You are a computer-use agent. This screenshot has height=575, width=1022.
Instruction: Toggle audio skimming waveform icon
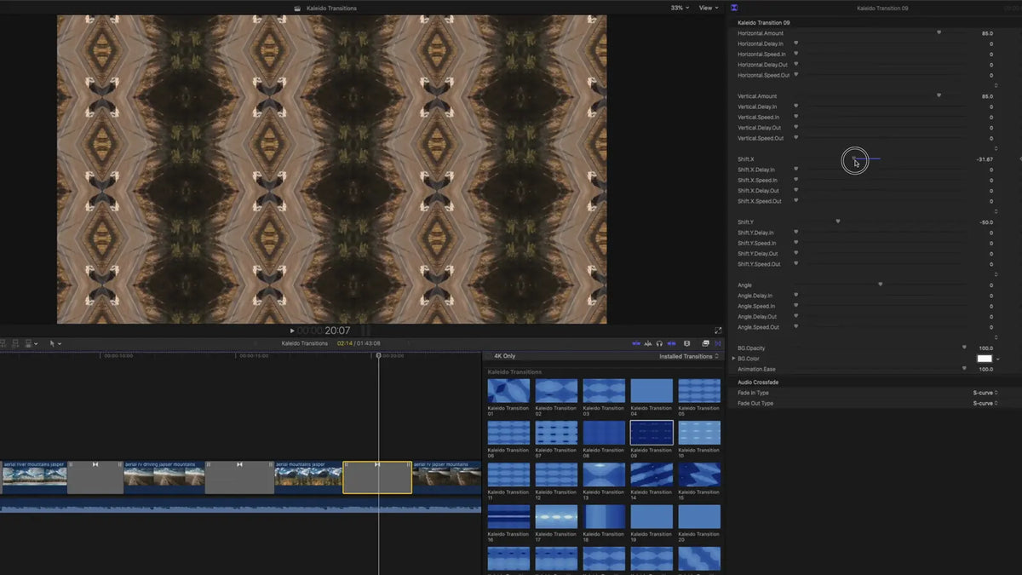648,343
